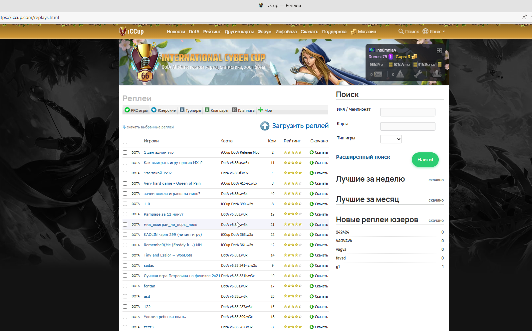Click the iCCup logo in navbar

(132, 31)
